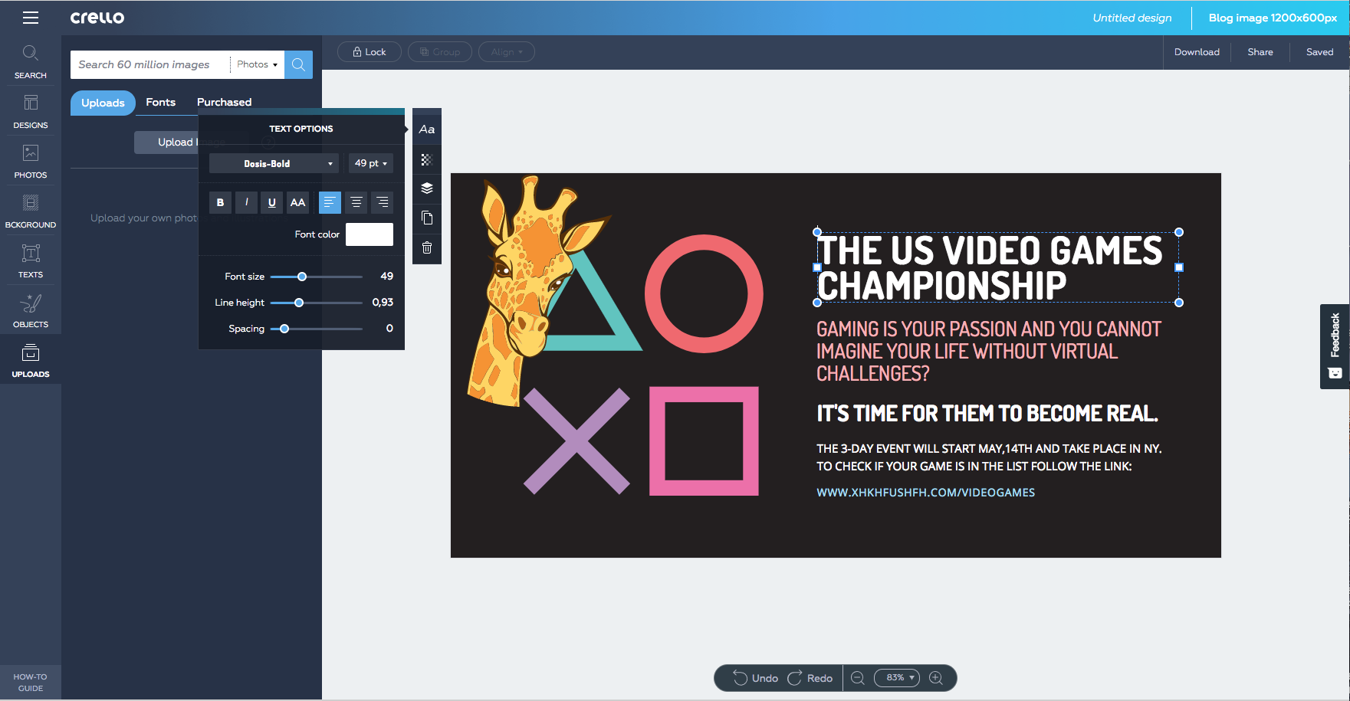Click the Download button
Viewport: 1350px width, 701px height.
pyautogui.click(x=1197, y=52)
